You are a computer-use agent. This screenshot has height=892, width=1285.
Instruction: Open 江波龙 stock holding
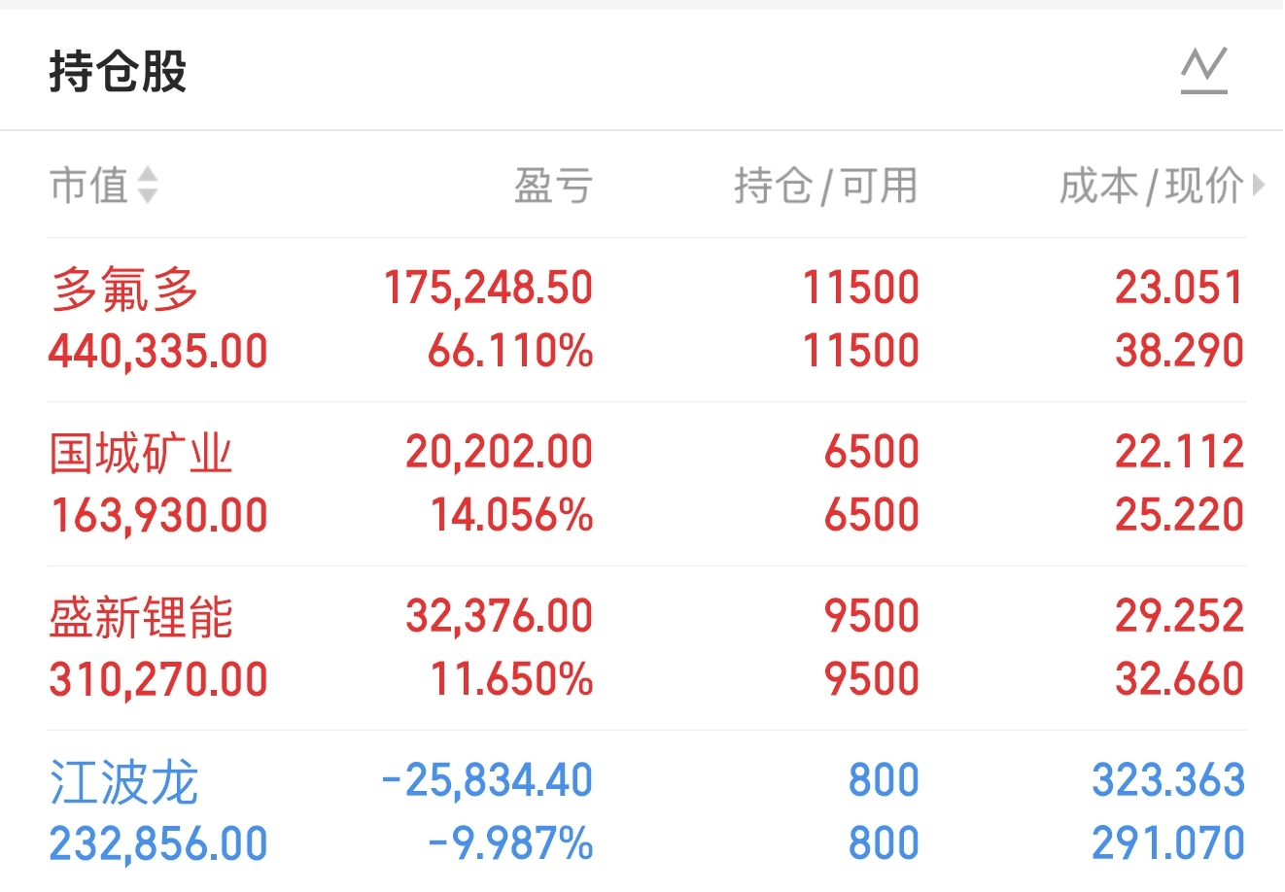pos(124,782)
